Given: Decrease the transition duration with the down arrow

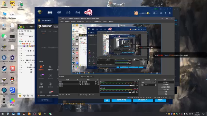Looking at the screenshot, I should tap(156, 86).
